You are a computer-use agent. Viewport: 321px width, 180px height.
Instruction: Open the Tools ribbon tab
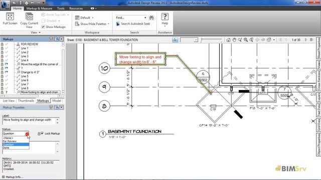61,8
